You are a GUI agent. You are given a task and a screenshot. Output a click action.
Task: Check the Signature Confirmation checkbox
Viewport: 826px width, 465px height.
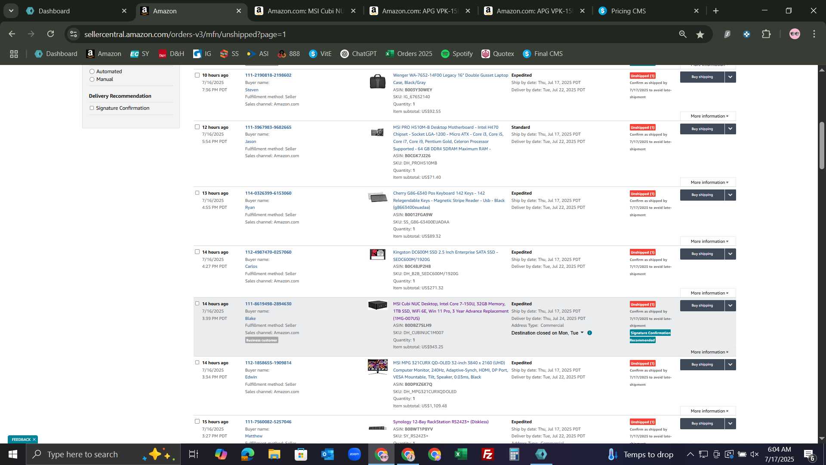point(92,108)
